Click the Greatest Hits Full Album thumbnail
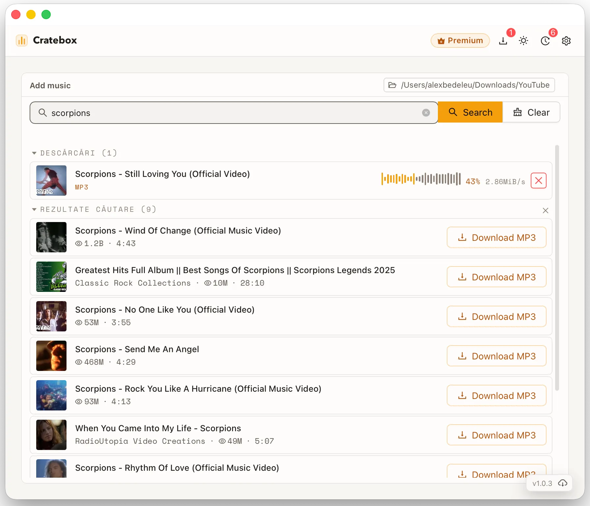Viewport: 590px width, 506px height. click(x=51, y=277)
